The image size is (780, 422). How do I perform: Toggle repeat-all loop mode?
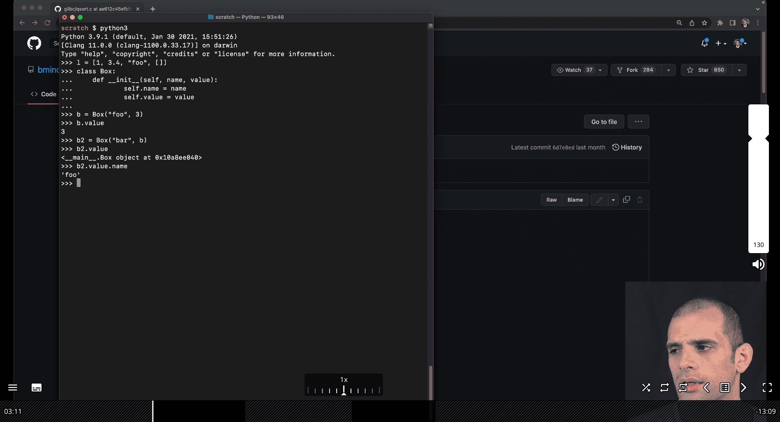click(664, 387)
